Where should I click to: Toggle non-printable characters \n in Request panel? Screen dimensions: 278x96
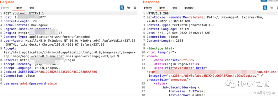coord(128,8)
